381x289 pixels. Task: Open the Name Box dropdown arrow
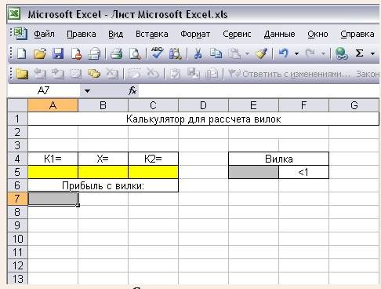click(x=87, y=91)
